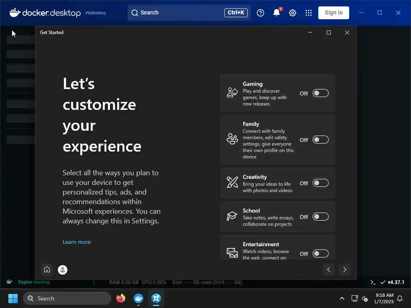Click the Docker engine whale status icon
The width and height of the screenshot is (411, 308).
click(10, 282)
